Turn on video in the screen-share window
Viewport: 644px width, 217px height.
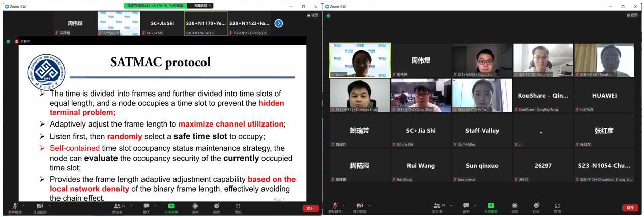pyautogui.click(x=39, y=208)
